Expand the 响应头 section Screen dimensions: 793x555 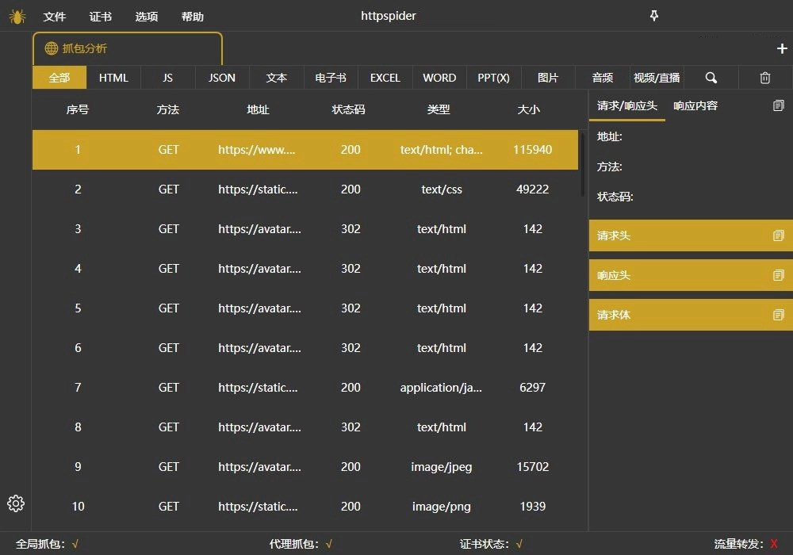point(691,275)
